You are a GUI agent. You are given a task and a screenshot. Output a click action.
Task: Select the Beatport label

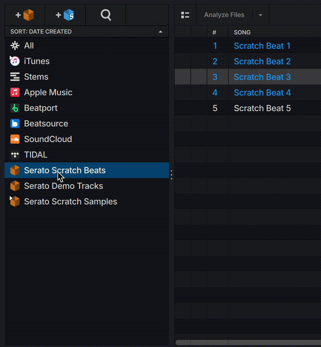coord(41,108)
